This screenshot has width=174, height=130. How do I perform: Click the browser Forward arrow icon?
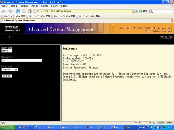tap(10, 11)
